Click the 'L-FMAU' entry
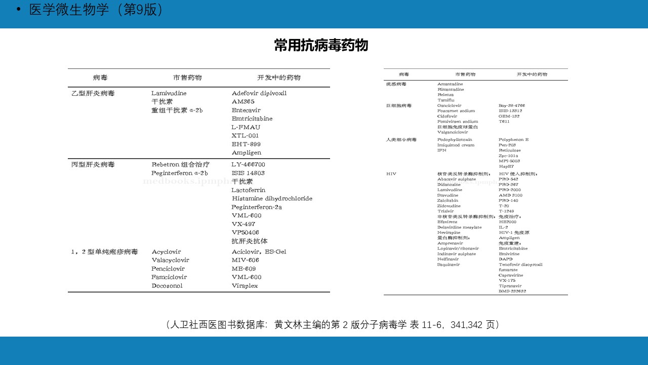Screen dimensions: 648x365 point(246,127)
